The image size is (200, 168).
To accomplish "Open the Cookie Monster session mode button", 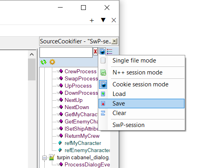I will [x=102, y=51].
